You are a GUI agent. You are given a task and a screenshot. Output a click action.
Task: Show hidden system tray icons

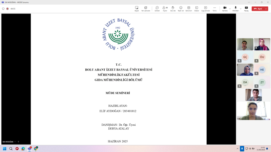click(237, 149)
